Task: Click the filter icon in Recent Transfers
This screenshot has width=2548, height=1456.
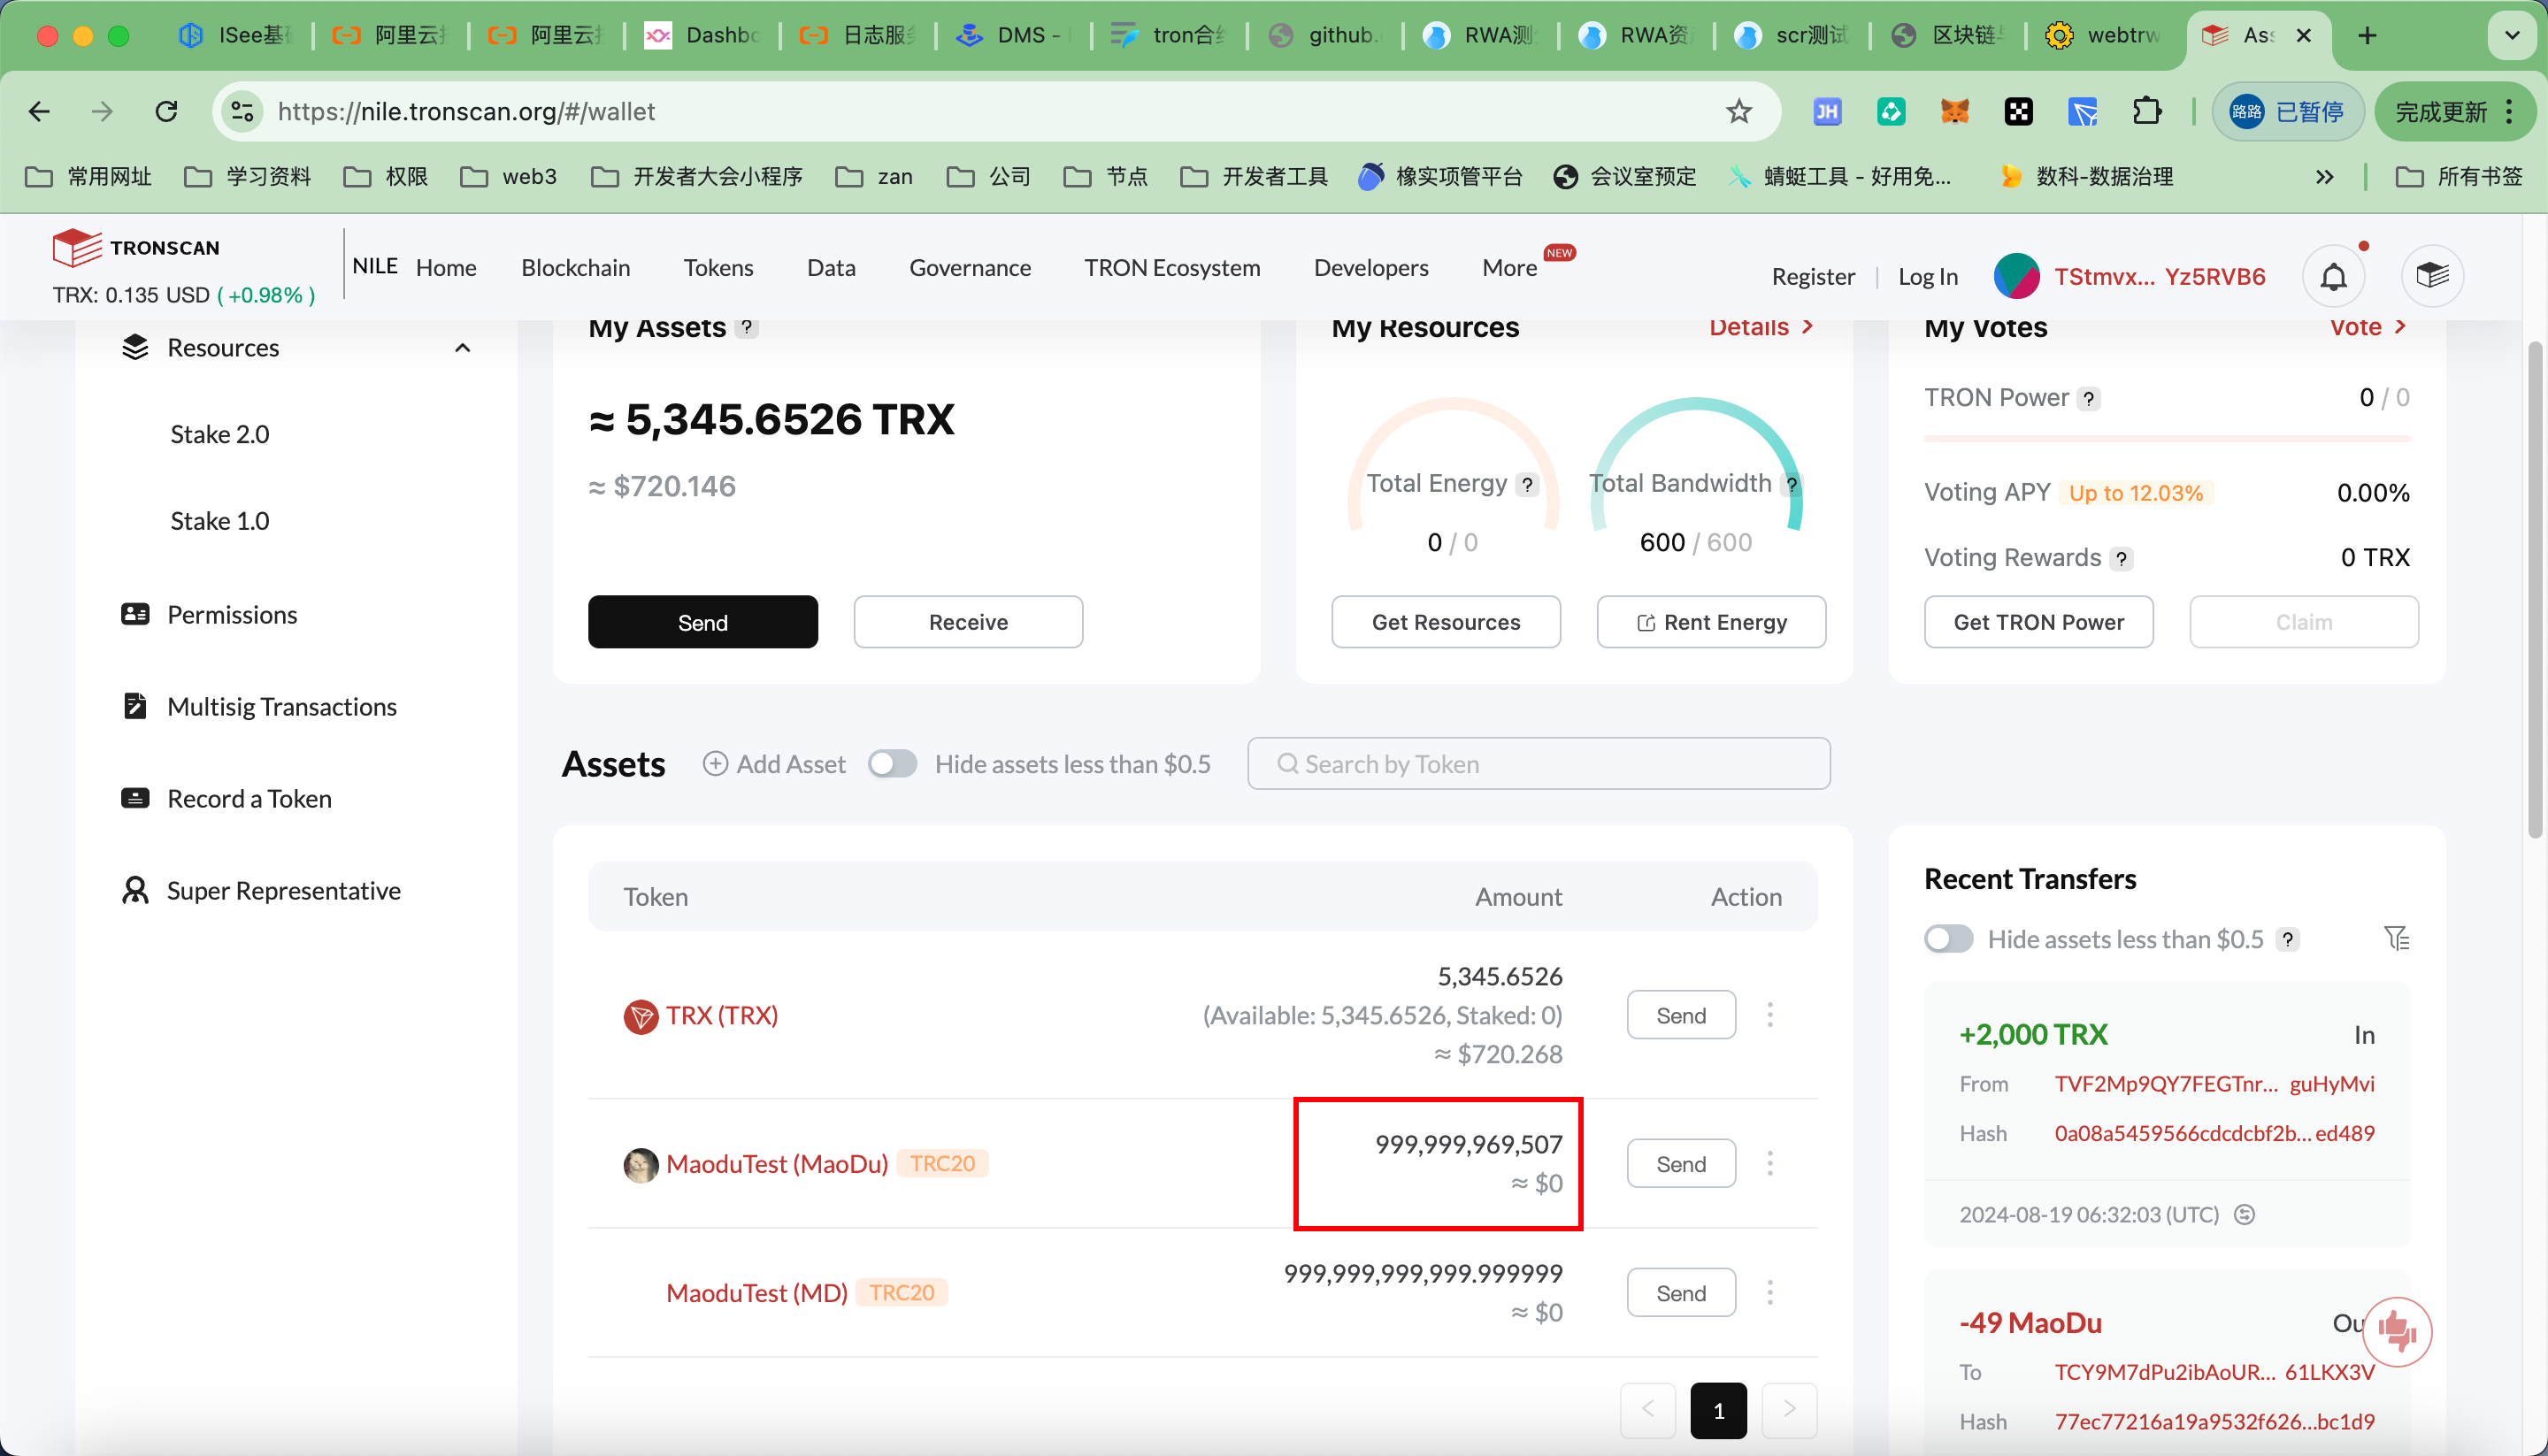Action: click(2396, 938)
